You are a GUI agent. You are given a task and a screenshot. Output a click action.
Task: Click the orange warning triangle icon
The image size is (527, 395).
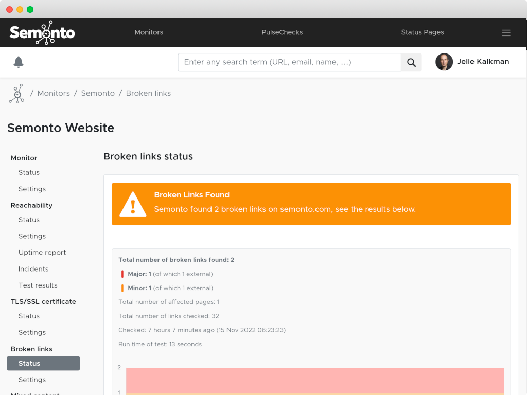point(133,204)
